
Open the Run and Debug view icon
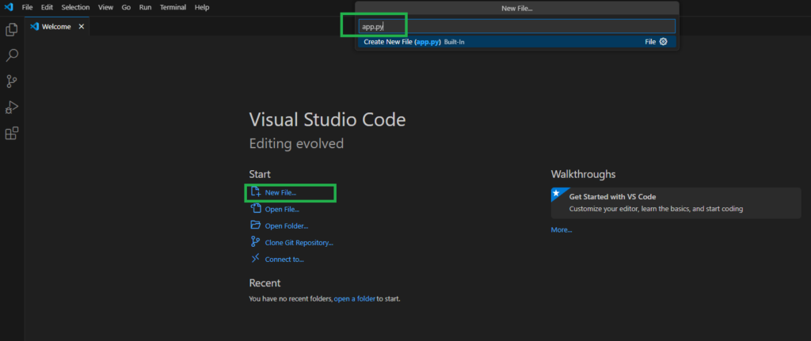click(12, 108)
